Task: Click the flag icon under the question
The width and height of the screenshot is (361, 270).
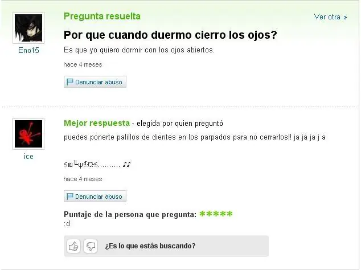Action: [69, 82]
